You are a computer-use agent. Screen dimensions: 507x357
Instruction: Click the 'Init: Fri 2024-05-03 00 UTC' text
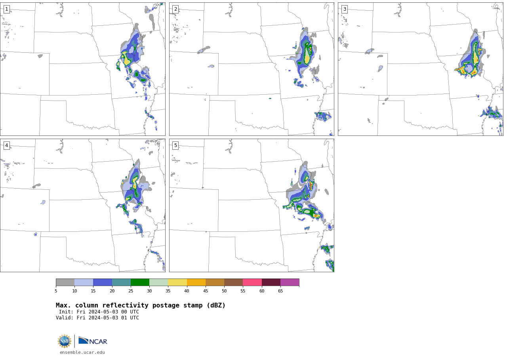point(99,312)
